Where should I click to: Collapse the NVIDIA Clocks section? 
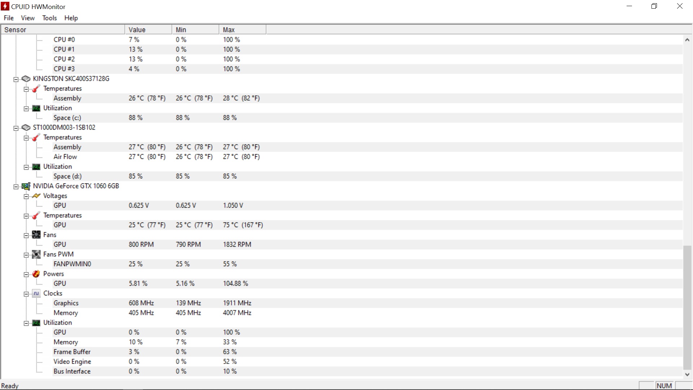pos(26,294)
